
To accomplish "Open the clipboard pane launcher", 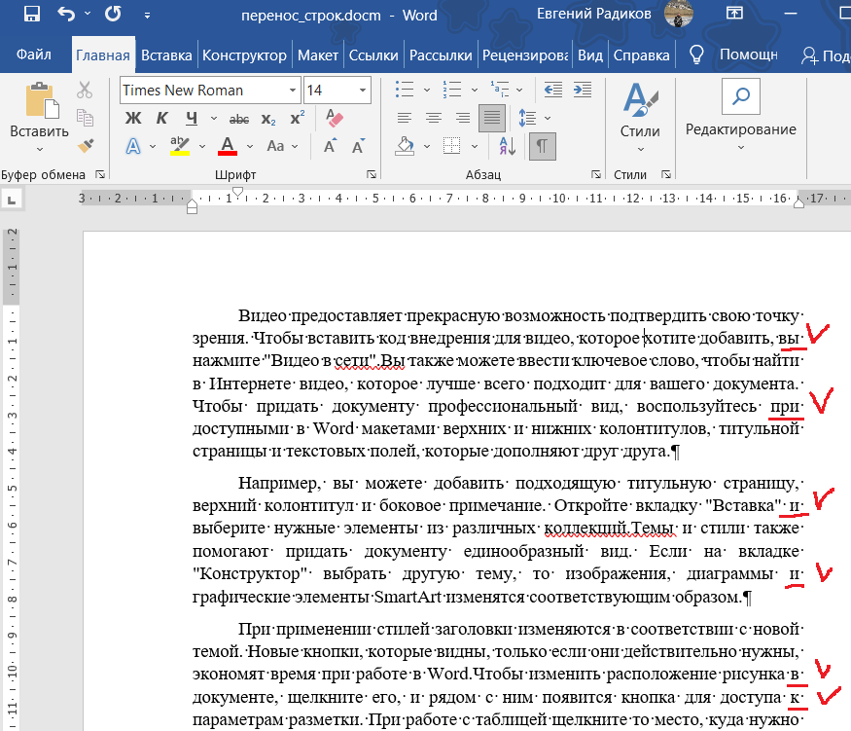I will pyautogui.click(x=100, y=174).
